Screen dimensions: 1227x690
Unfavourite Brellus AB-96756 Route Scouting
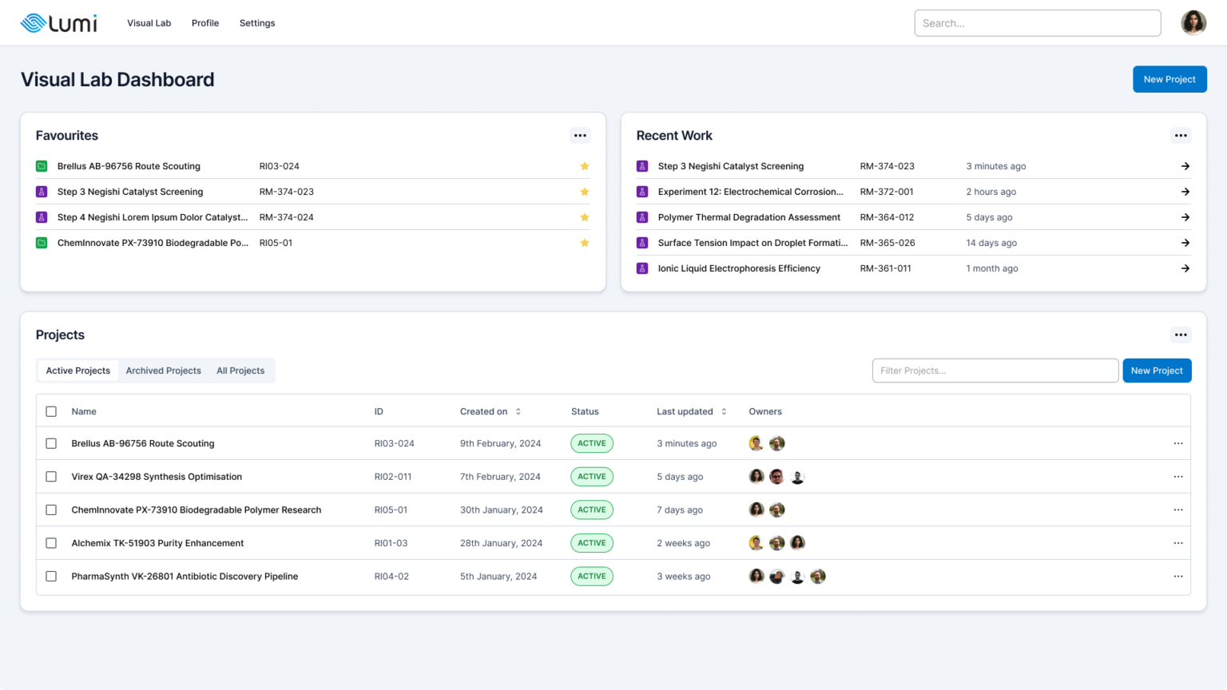tap(585, 166)
